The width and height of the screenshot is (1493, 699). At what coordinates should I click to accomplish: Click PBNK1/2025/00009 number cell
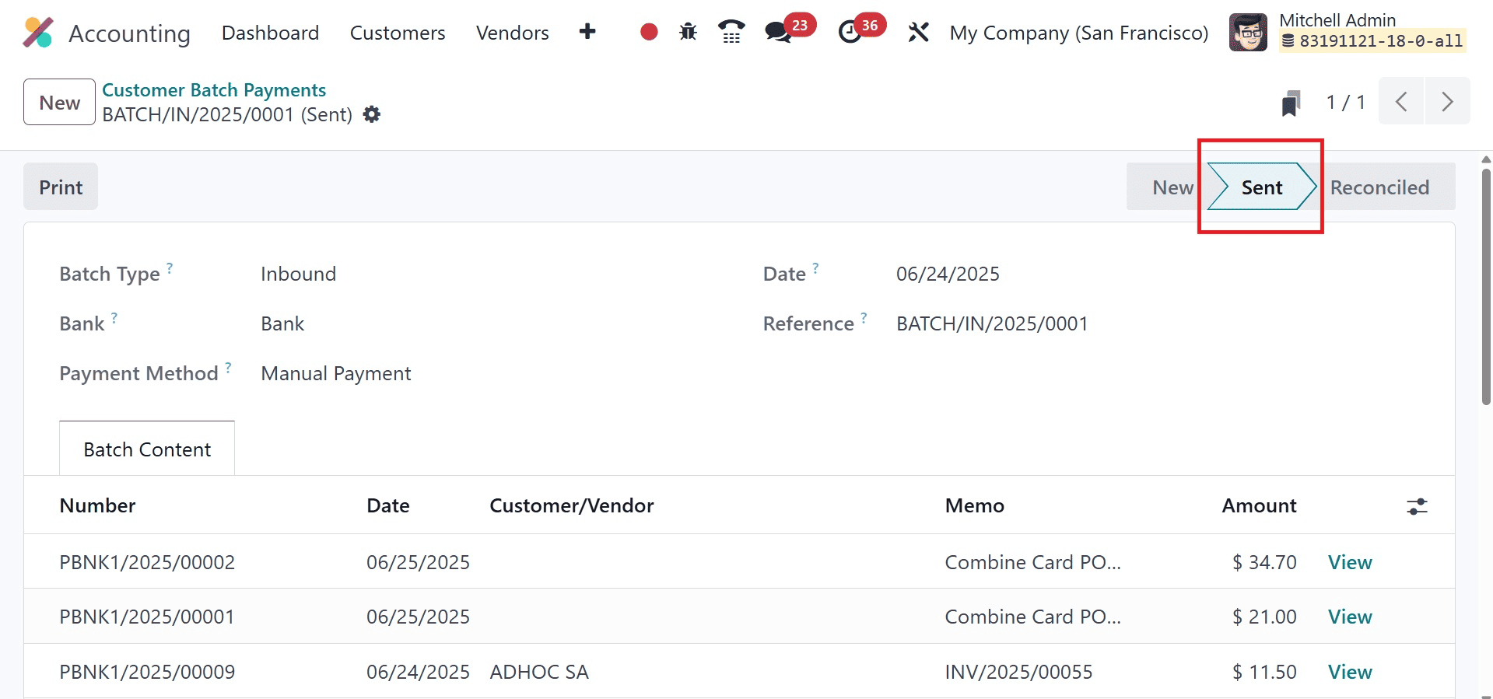(147, 672)
